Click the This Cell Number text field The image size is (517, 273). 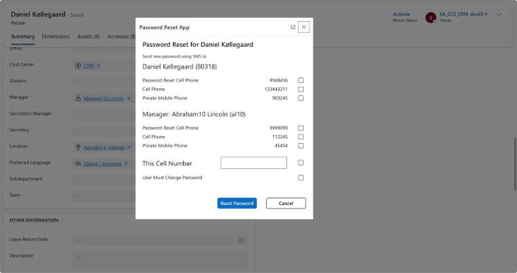point(254,163)
